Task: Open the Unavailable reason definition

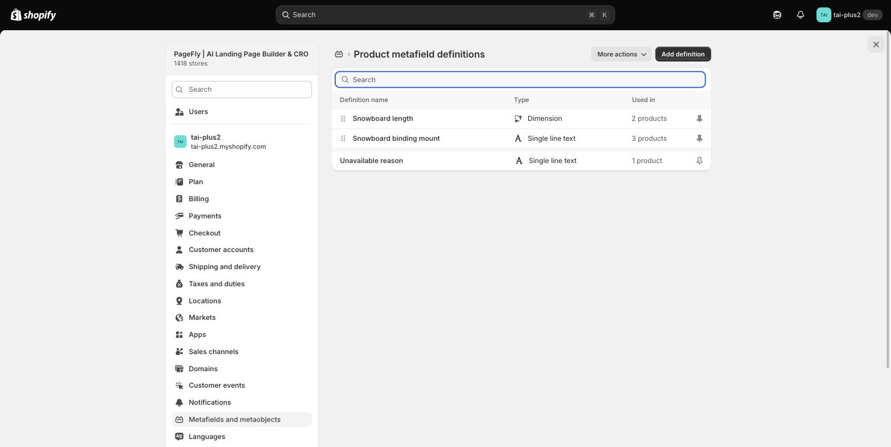Action: click(371, 161)
